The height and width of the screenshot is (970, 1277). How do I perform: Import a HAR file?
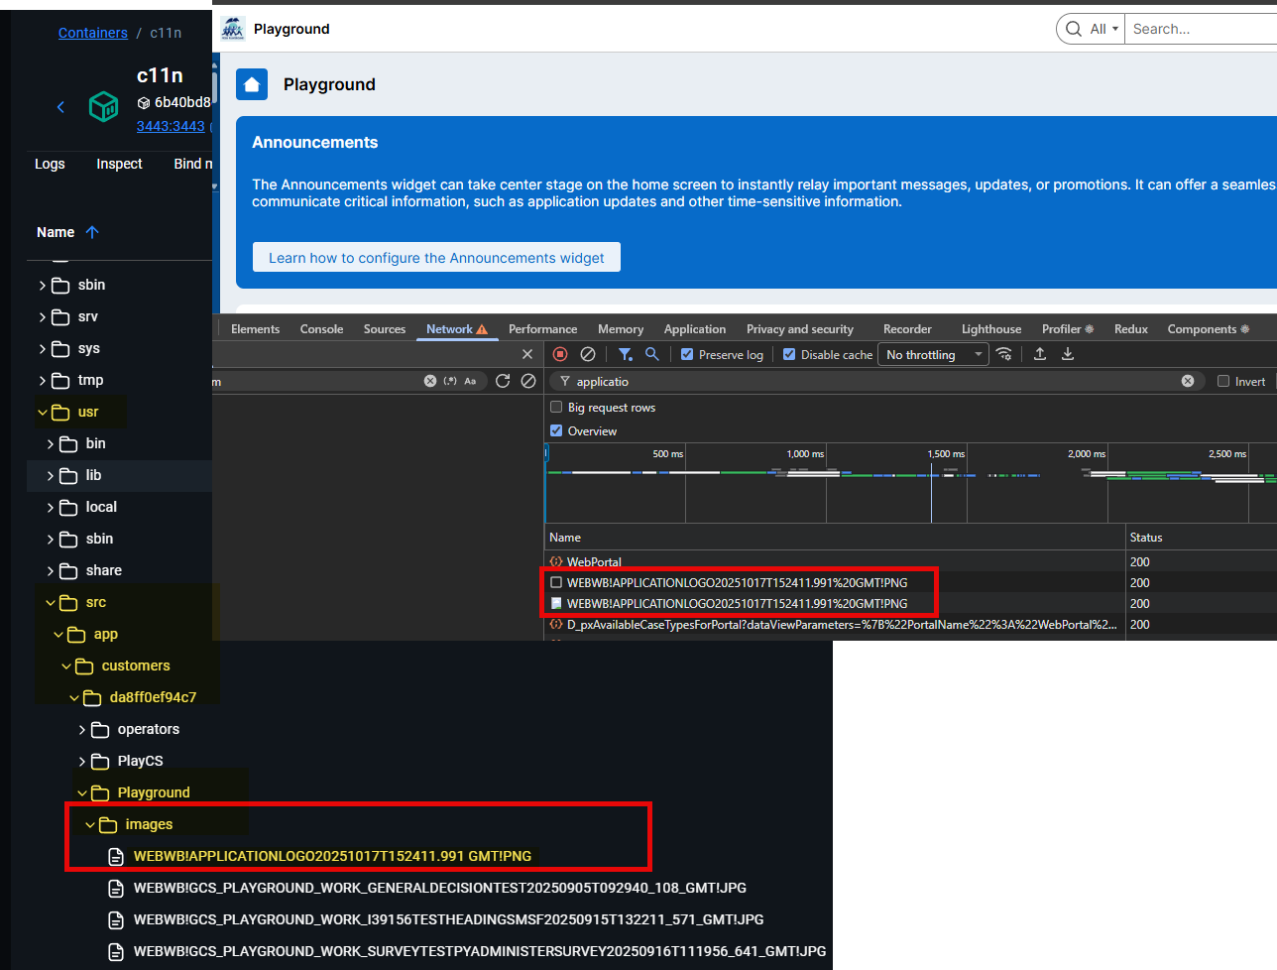pos(1039,354)
